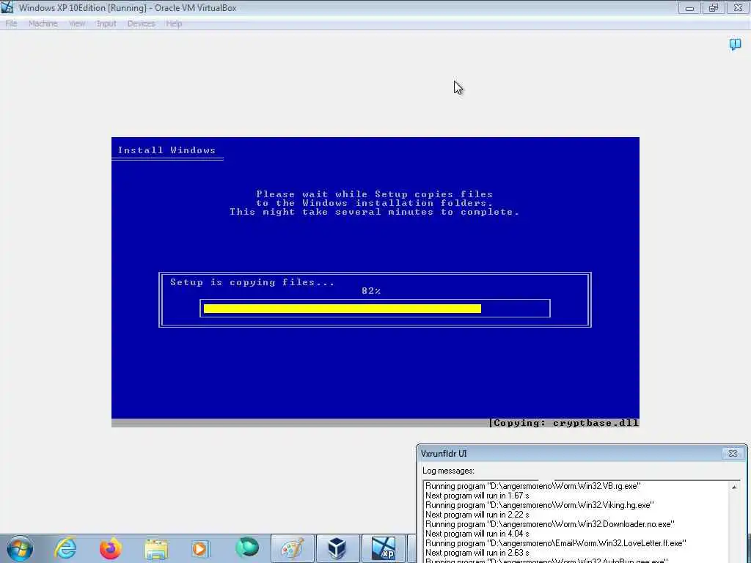The image size is (751, 563).
Task: Open Windows Media Player taskbar icon
Action: coord(201,548)
